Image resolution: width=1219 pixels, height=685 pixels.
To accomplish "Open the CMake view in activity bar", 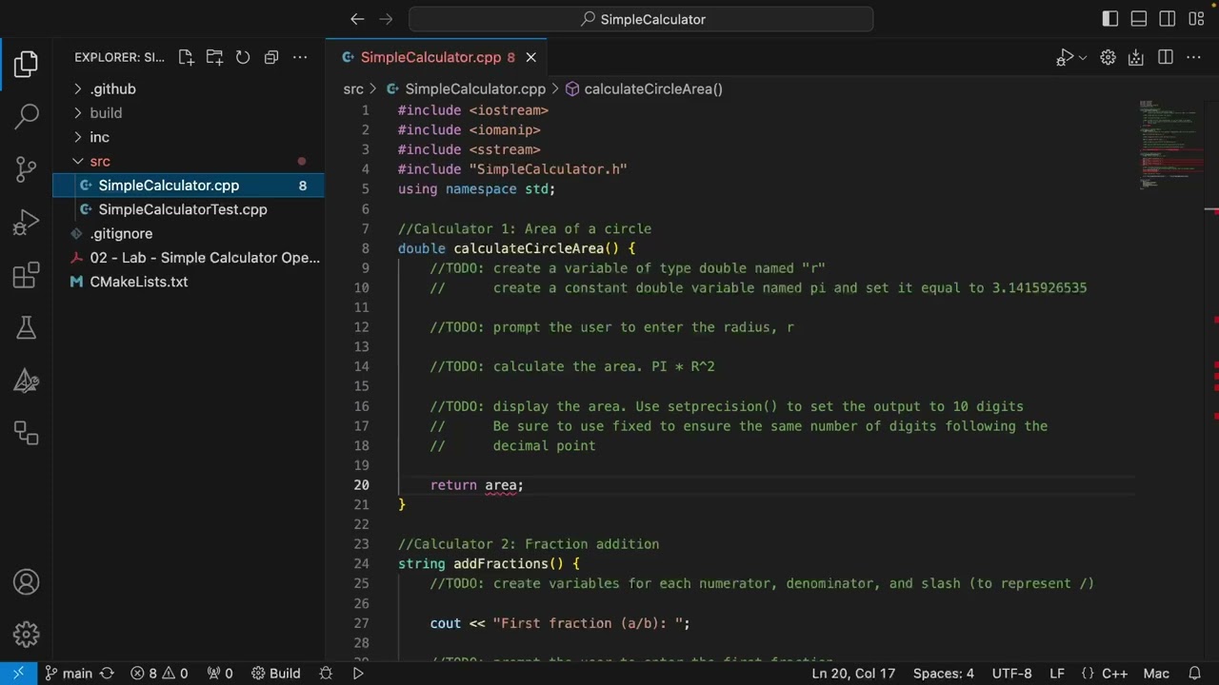I will point(27,382).
